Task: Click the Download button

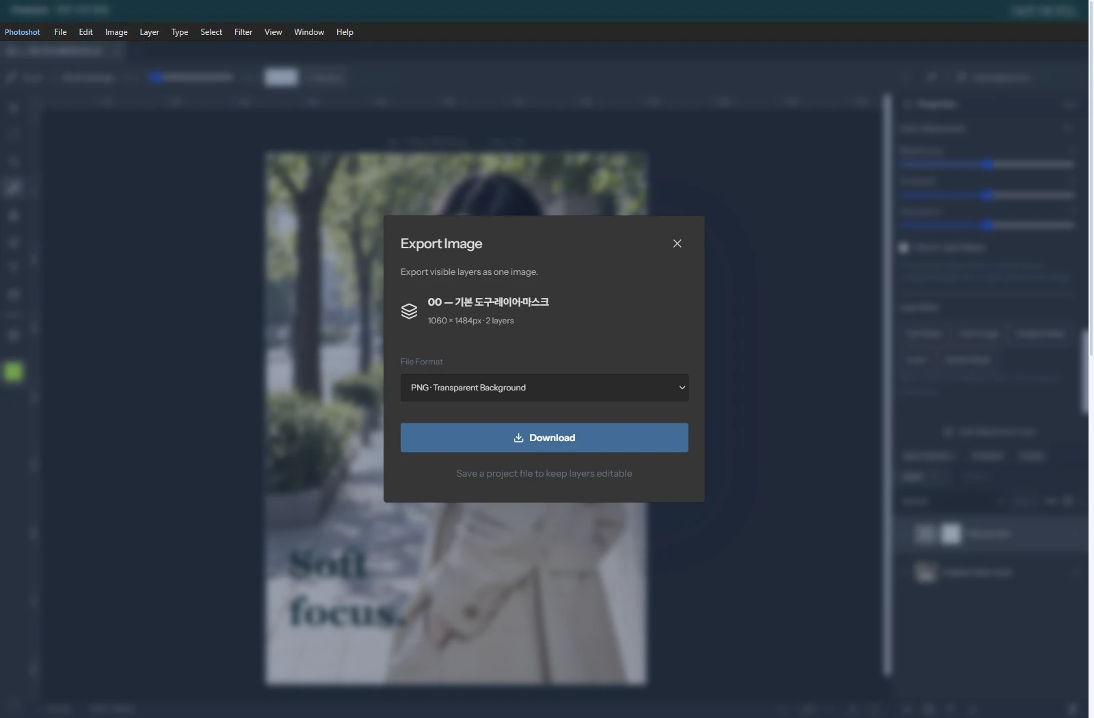Action: pos(544,438)
